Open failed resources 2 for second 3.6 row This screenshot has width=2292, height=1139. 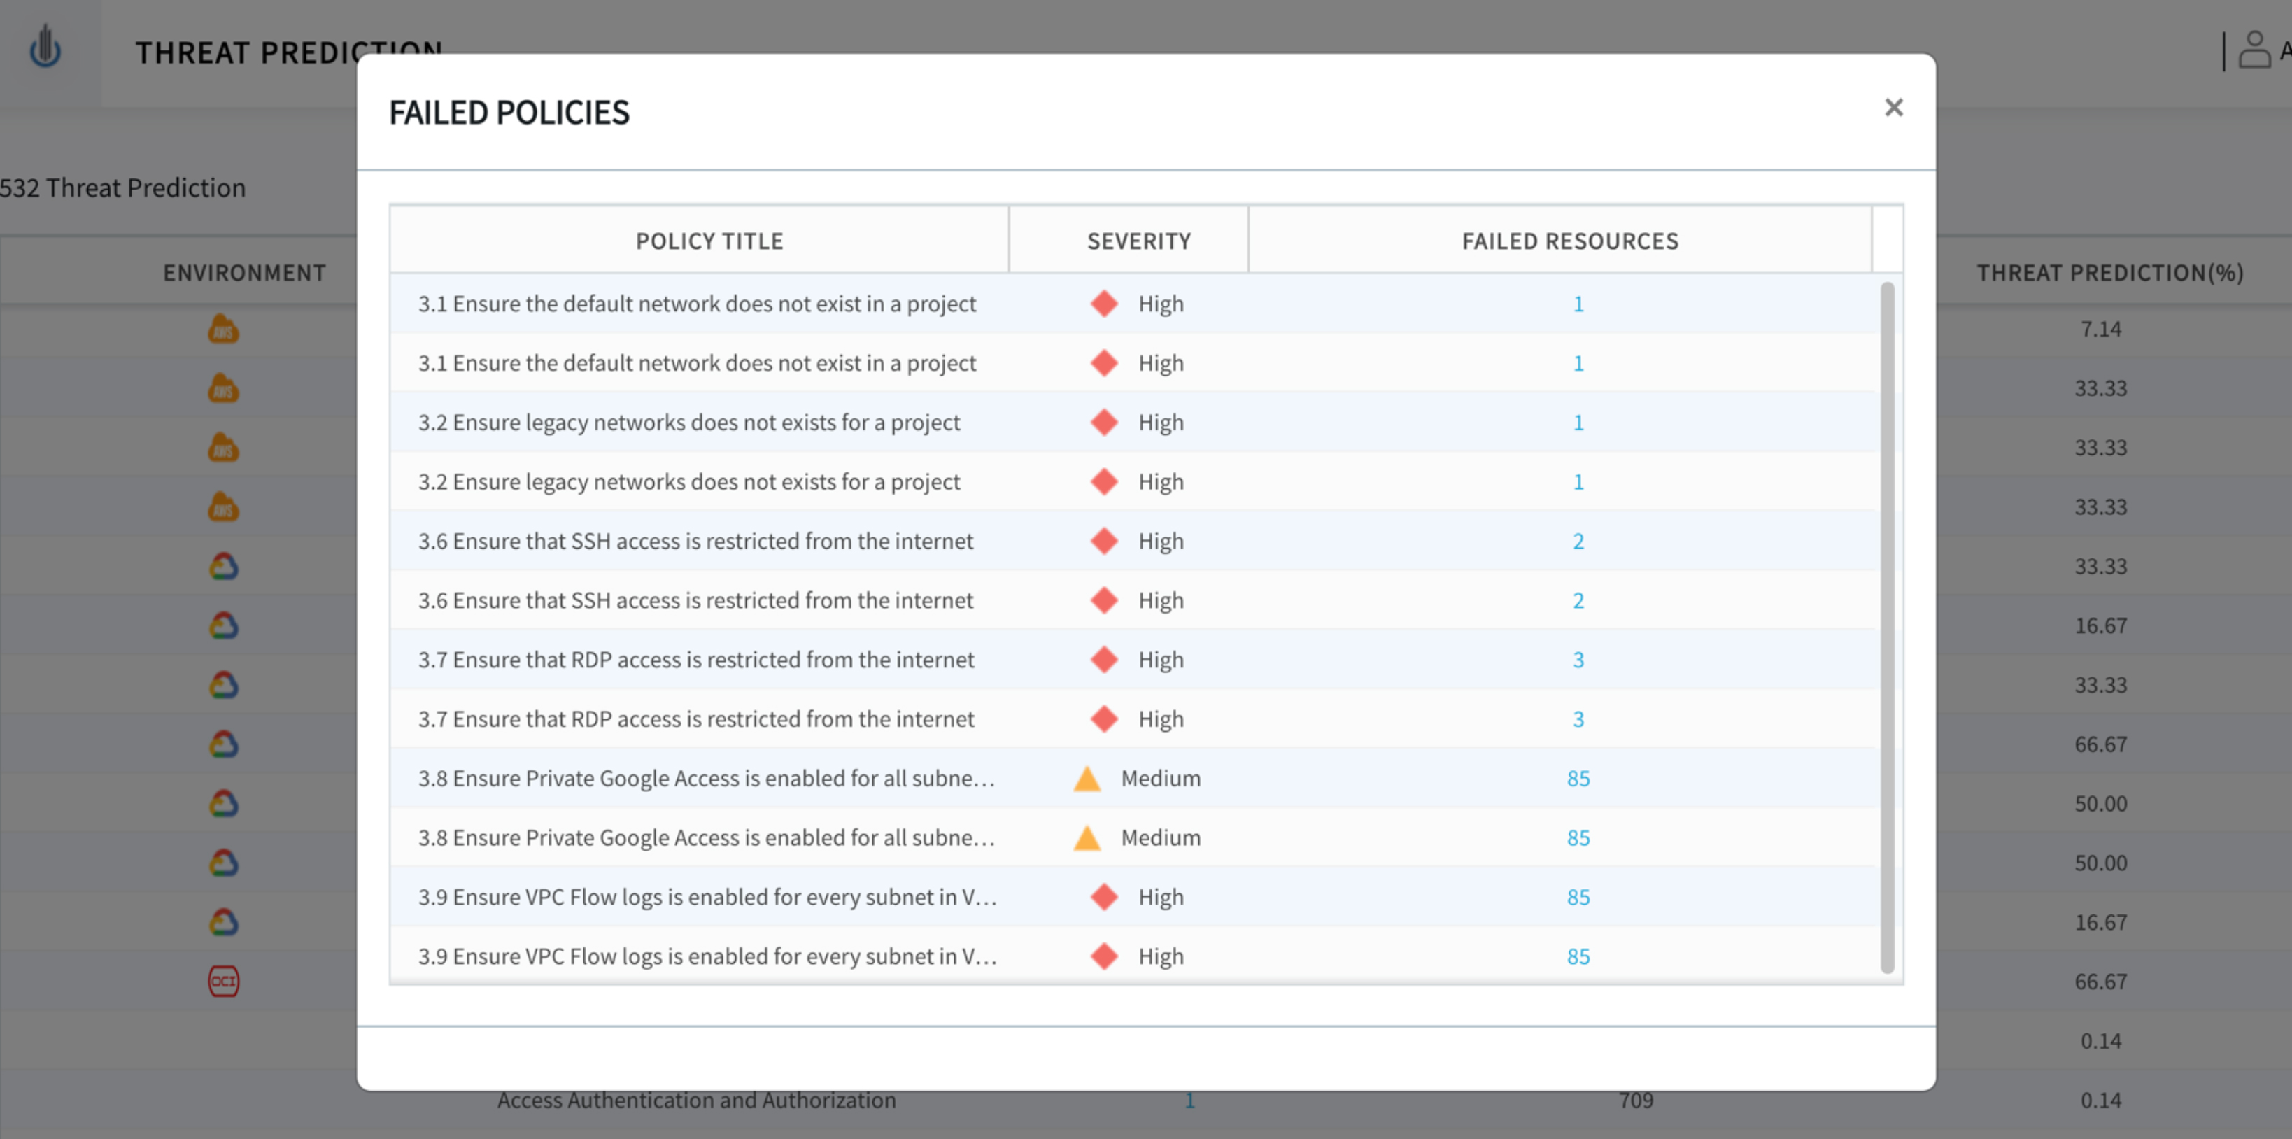[x=1578, y=601]
